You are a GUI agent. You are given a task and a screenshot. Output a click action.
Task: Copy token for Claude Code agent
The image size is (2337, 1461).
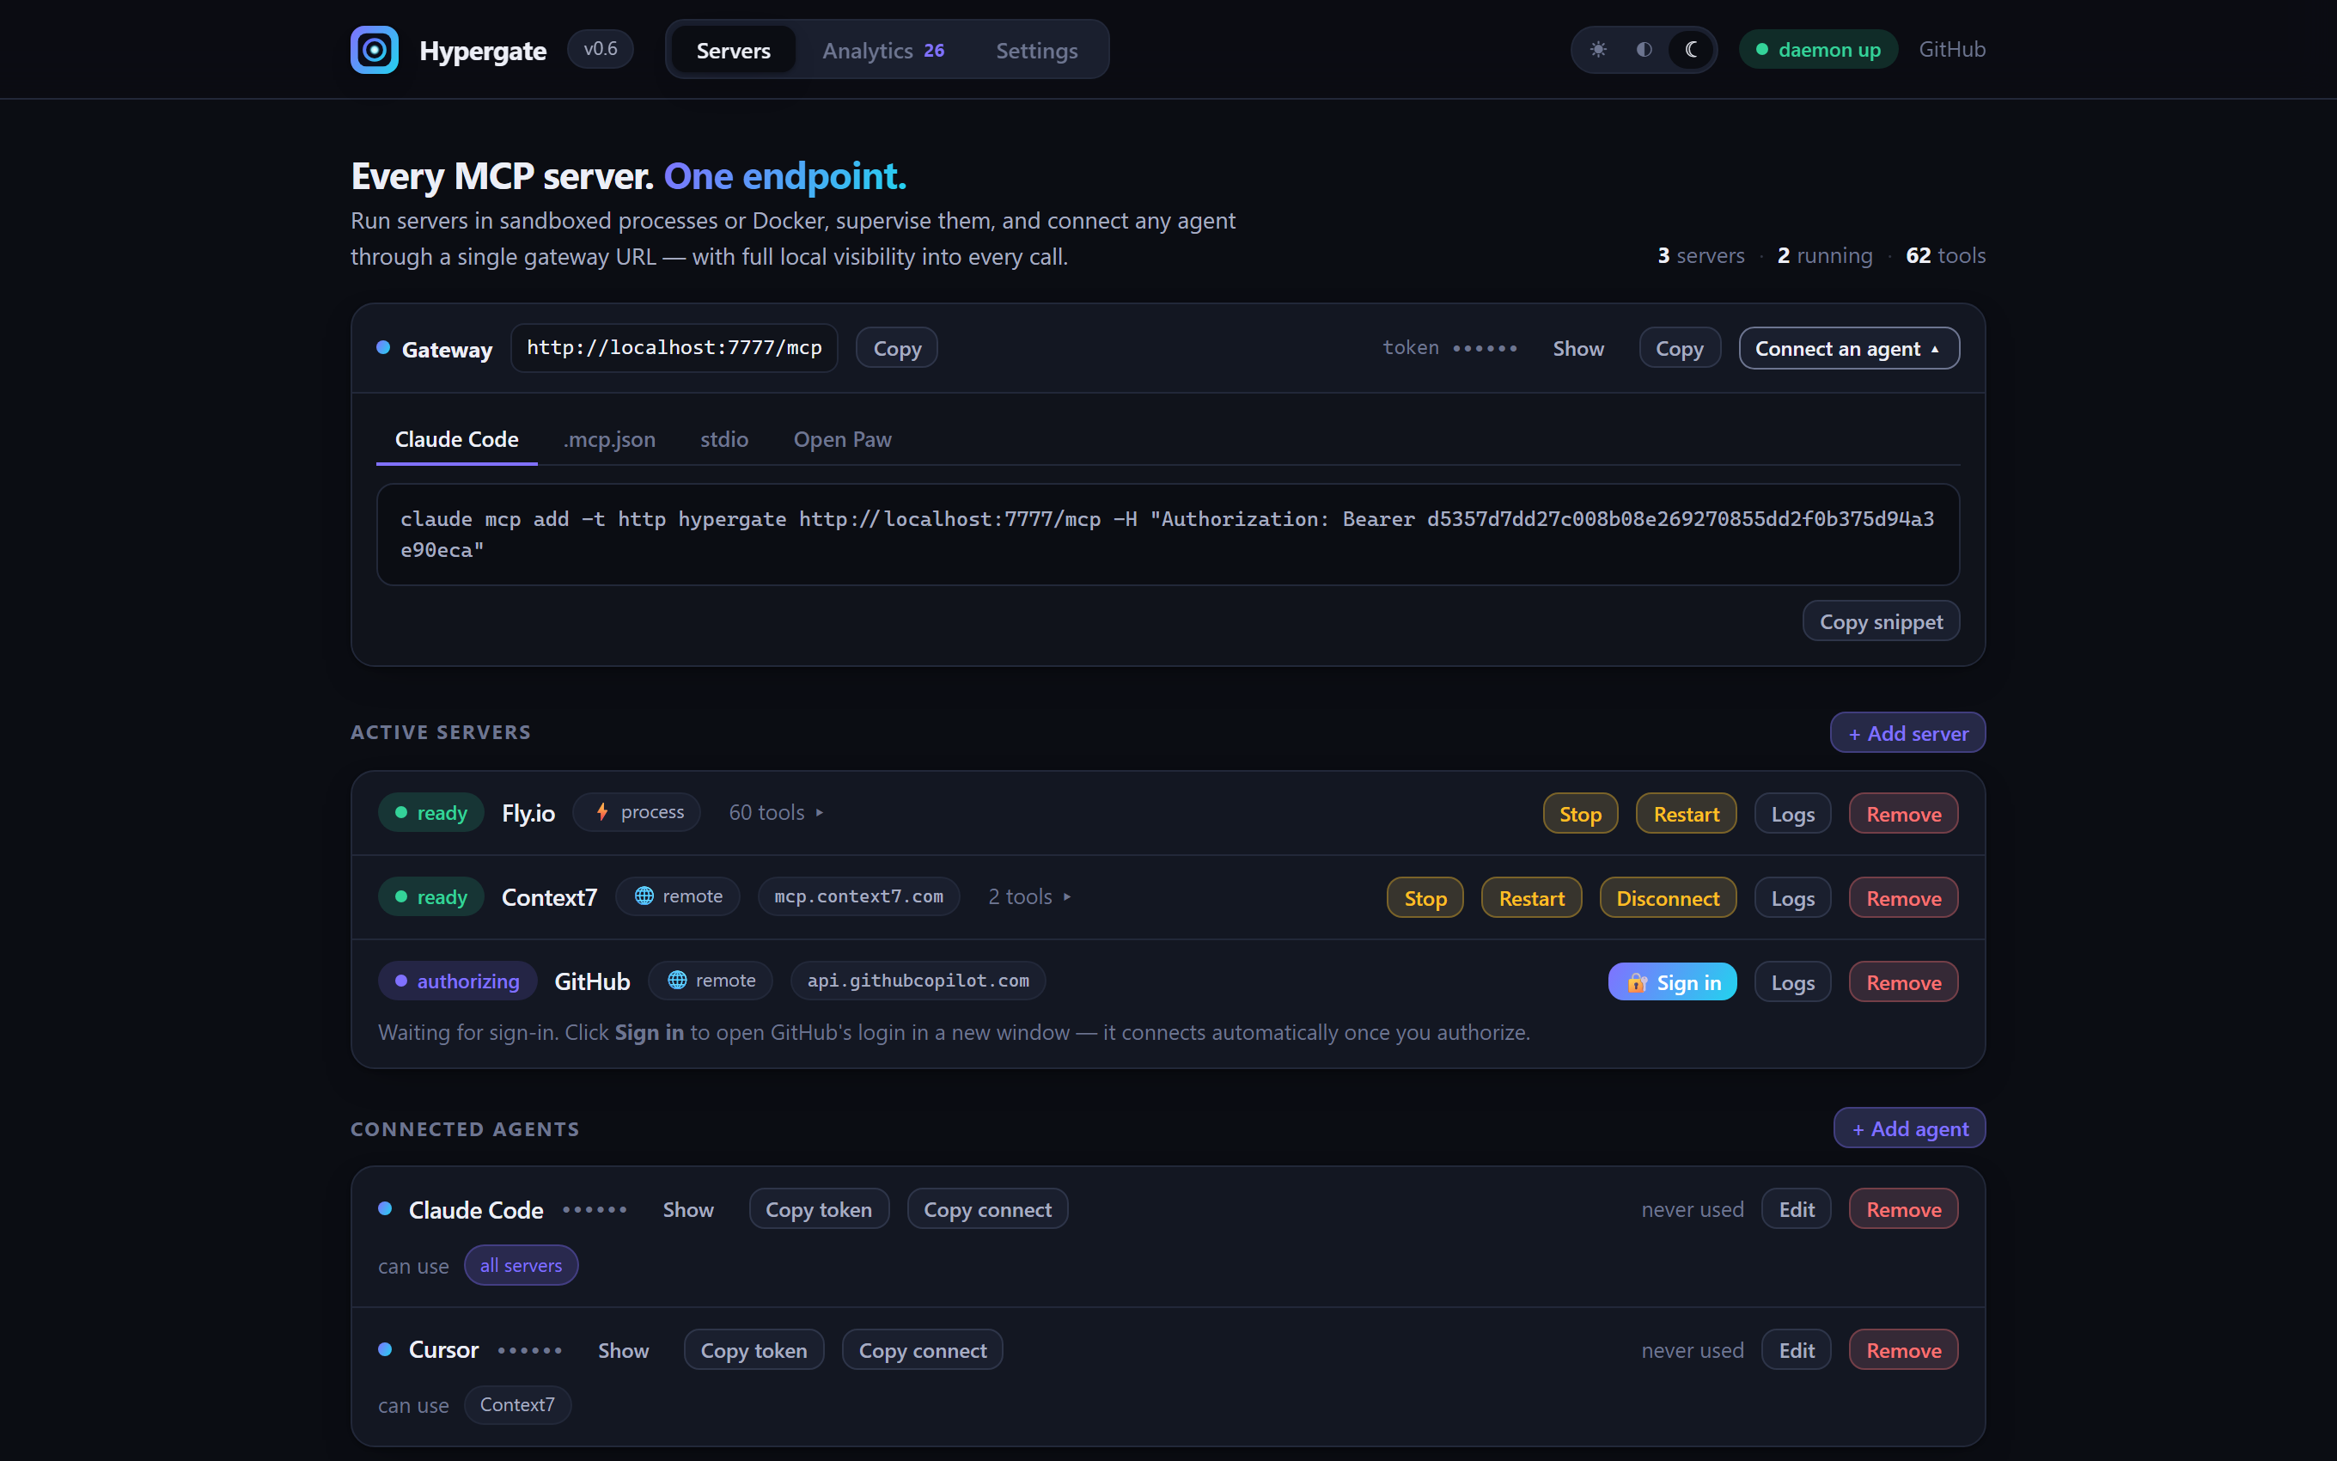[x=819, y=1210]
